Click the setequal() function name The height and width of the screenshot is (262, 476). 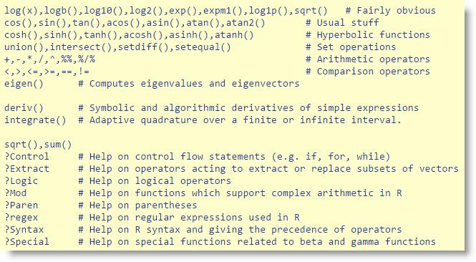203,47
